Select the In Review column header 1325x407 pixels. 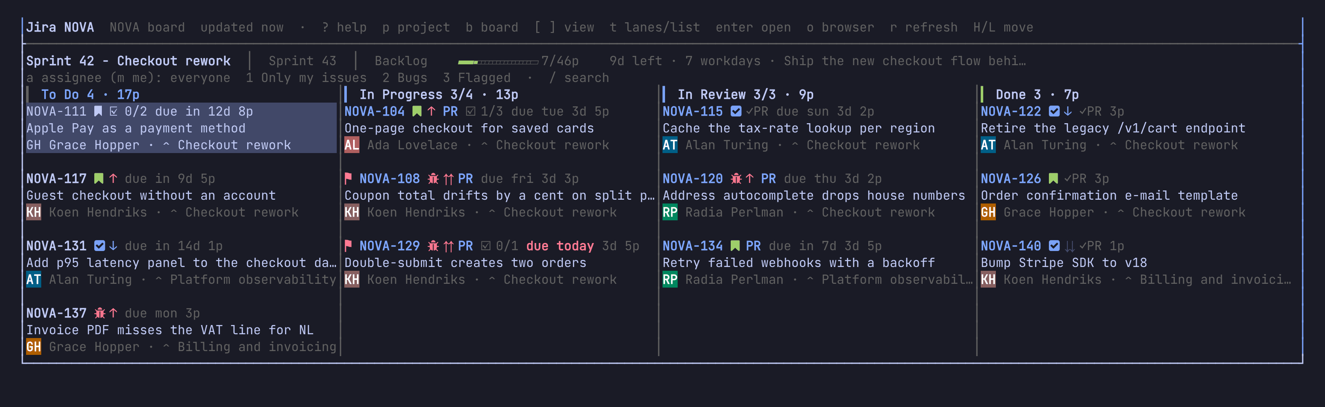[745, 95]
